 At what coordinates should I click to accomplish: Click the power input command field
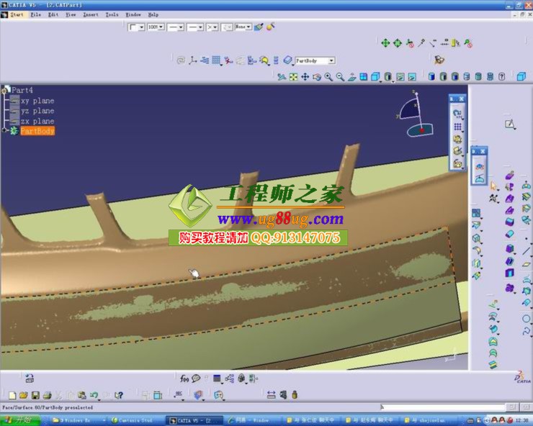point(442,407)
